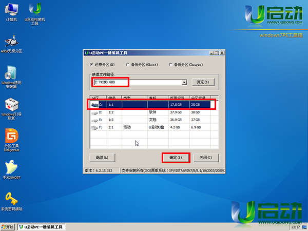Open the U启动PE装机工具 desktop icon
Image resolution: width=308 pixels, height=231 pixels.
(x=35, y=14)
